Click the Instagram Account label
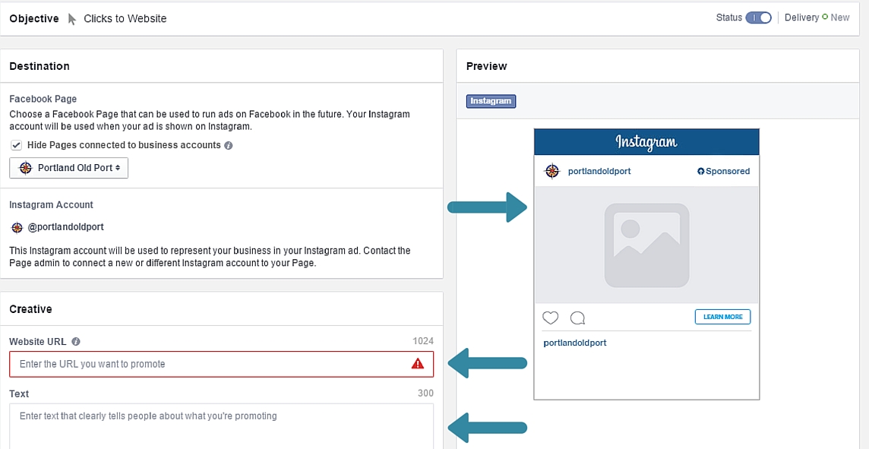 (51, 204)
